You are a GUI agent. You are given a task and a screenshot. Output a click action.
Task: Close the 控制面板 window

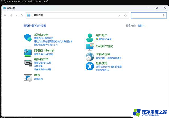(165, 8)
